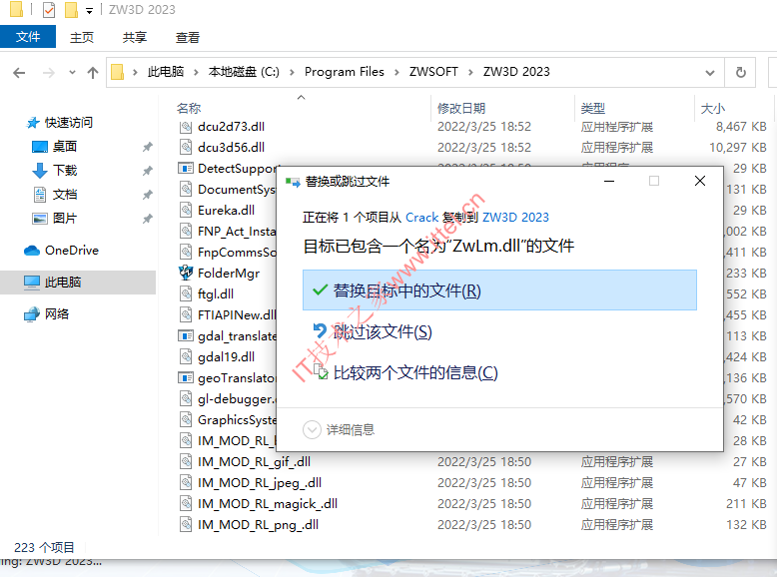This screenshot has width=777, height=577.
Task: Open the 文件 ribbon tab
Action: (x=28, y=37)
